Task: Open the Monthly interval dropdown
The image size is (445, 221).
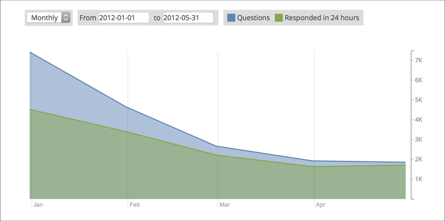Action: click(x=49, y=18)
